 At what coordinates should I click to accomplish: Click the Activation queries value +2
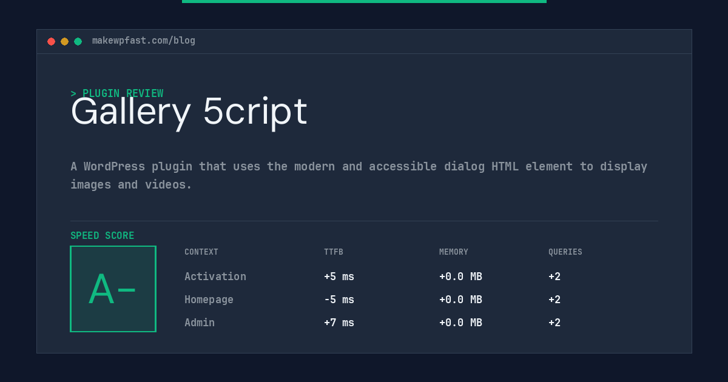point(554,276)
